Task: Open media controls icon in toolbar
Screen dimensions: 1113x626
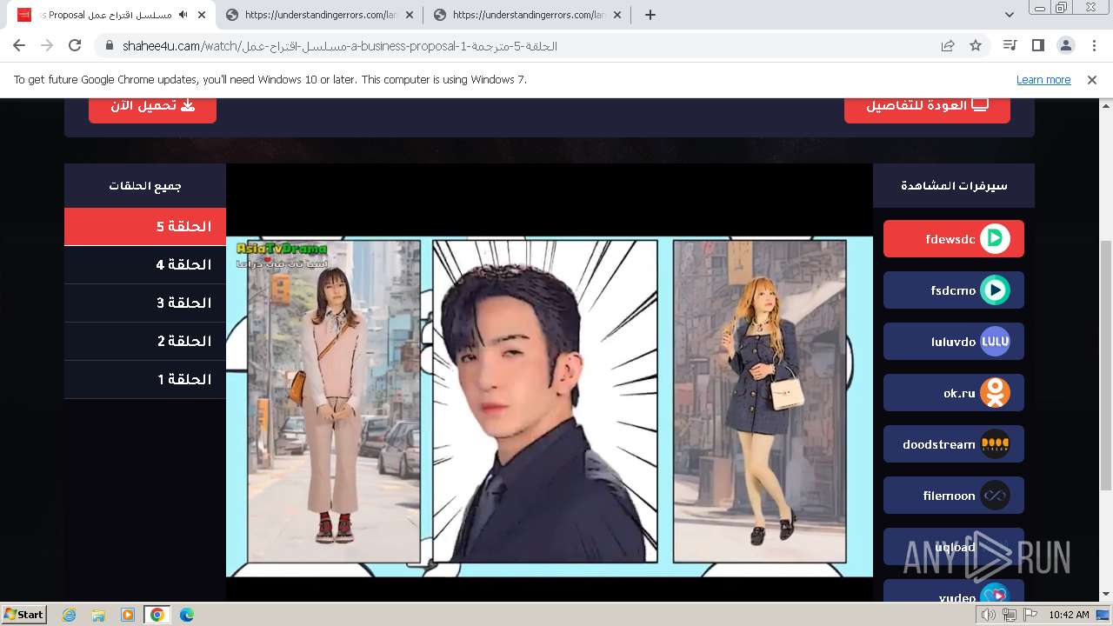Action: (1010, 45)
